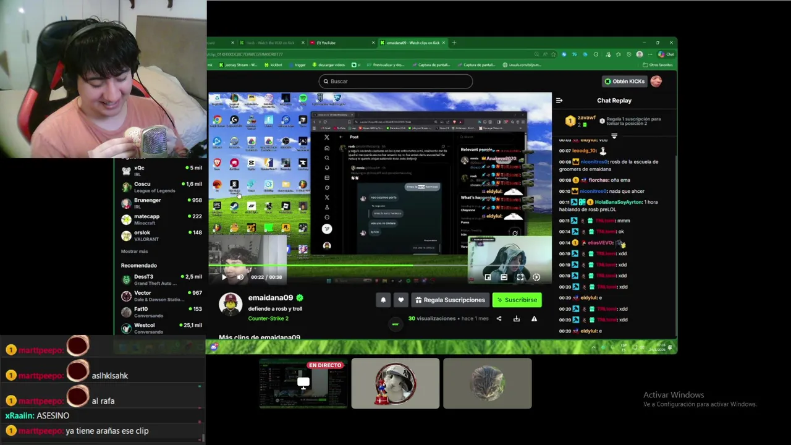Open the browser three-dots settings menu
This screenshot has width=791, height=445.
tap(651, 54)
